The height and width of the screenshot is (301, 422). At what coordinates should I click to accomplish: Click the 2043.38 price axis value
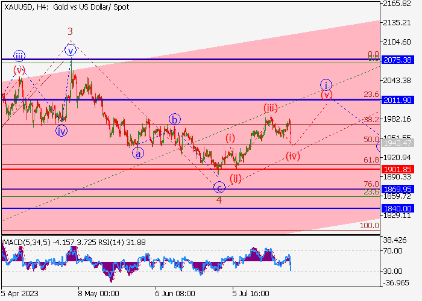tap(397, 80)
